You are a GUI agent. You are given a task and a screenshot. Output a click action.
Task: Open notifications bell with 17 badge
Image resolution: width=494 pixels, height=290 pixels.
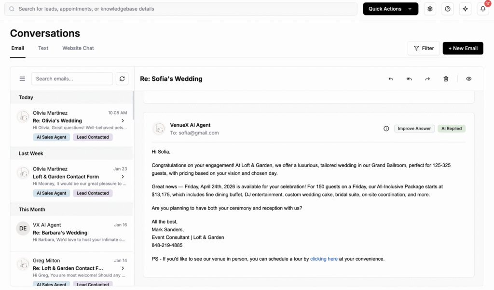(482, 9)
